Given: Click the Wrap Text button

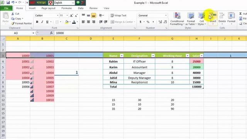Looking at the screenshot, I should [118, 15].
